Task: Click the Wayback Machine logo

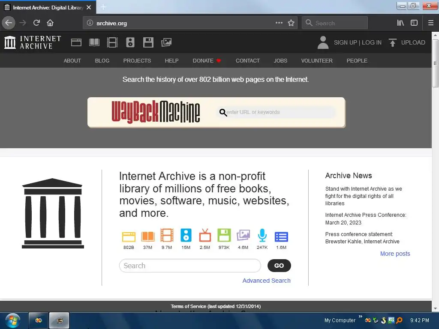Action: point(156,112)
